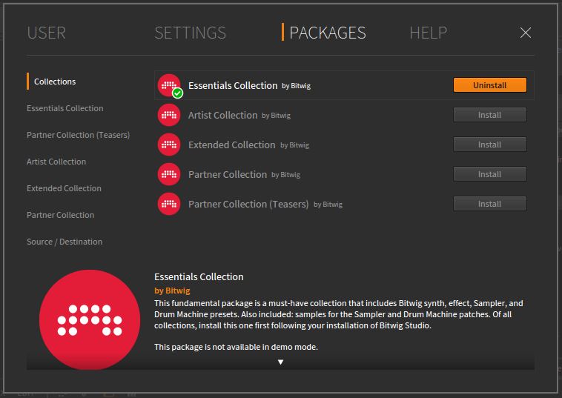Switch to the USER tab
The height and width of the screenshot is (398, 562).
click(46, 33)
